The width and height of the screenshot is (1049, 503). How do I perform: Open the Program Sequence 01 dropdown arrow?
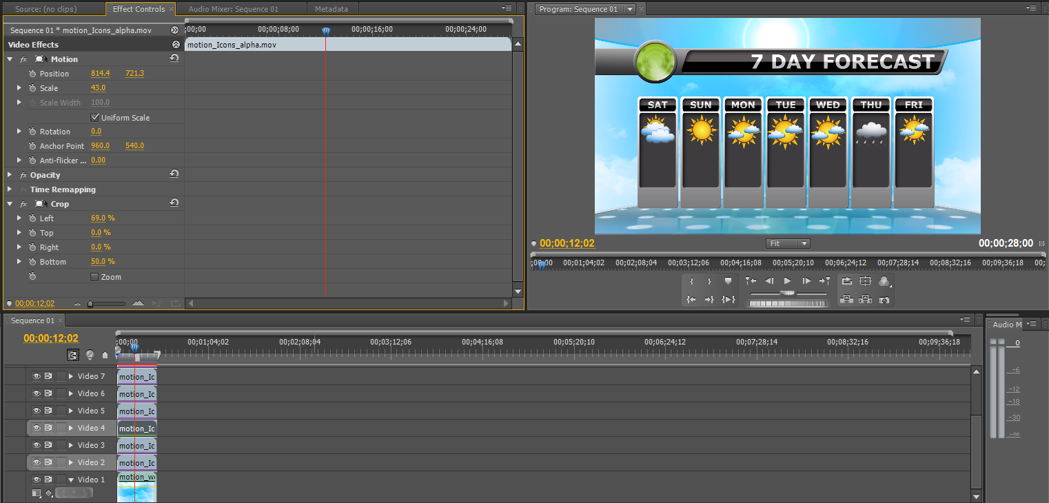click(x=630, y=9)
